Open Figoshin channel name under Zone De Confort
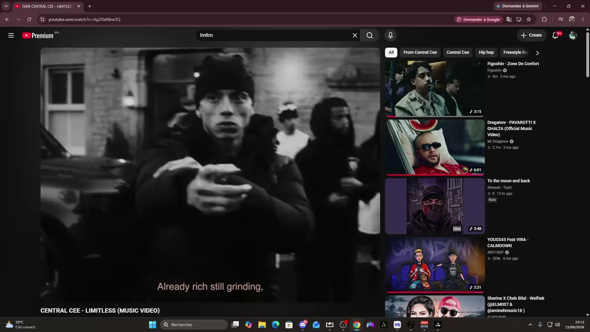This screenshot has height=332, width=590. (x=494, y=71)
